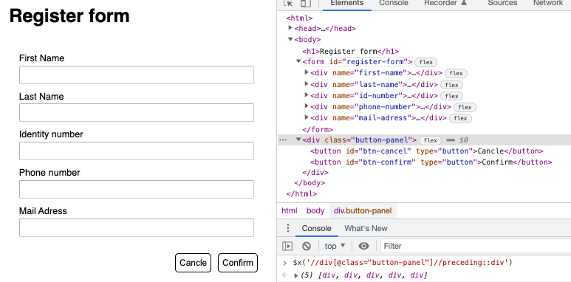Viewport: 571px width, 282px height.
Task: Expand the mail-adress div node
Action: coord(307,117)
